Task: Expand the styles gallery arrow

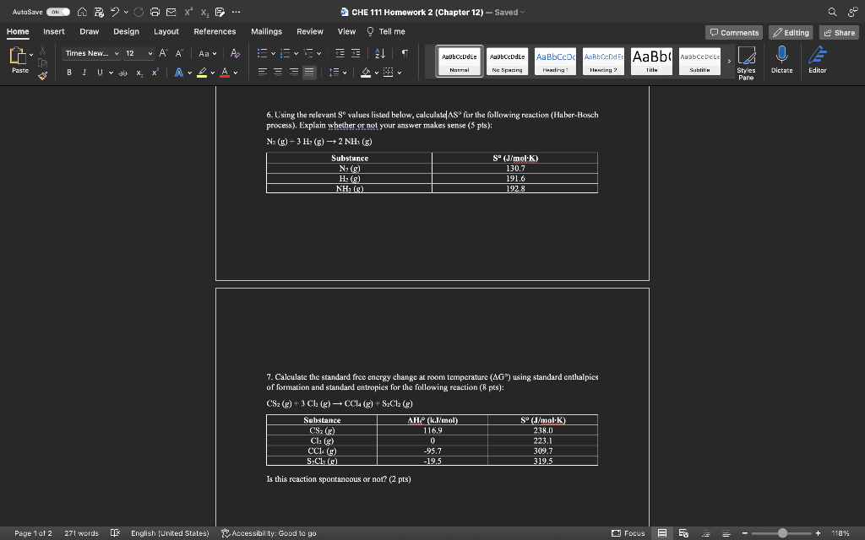Action: 729,61
